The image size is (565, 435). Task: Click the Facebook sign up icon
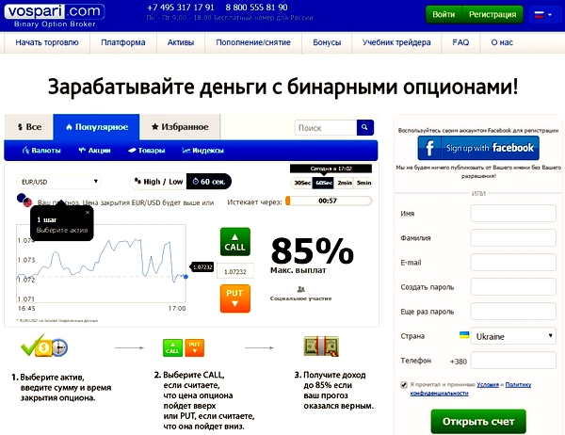[x=429, y=149]
